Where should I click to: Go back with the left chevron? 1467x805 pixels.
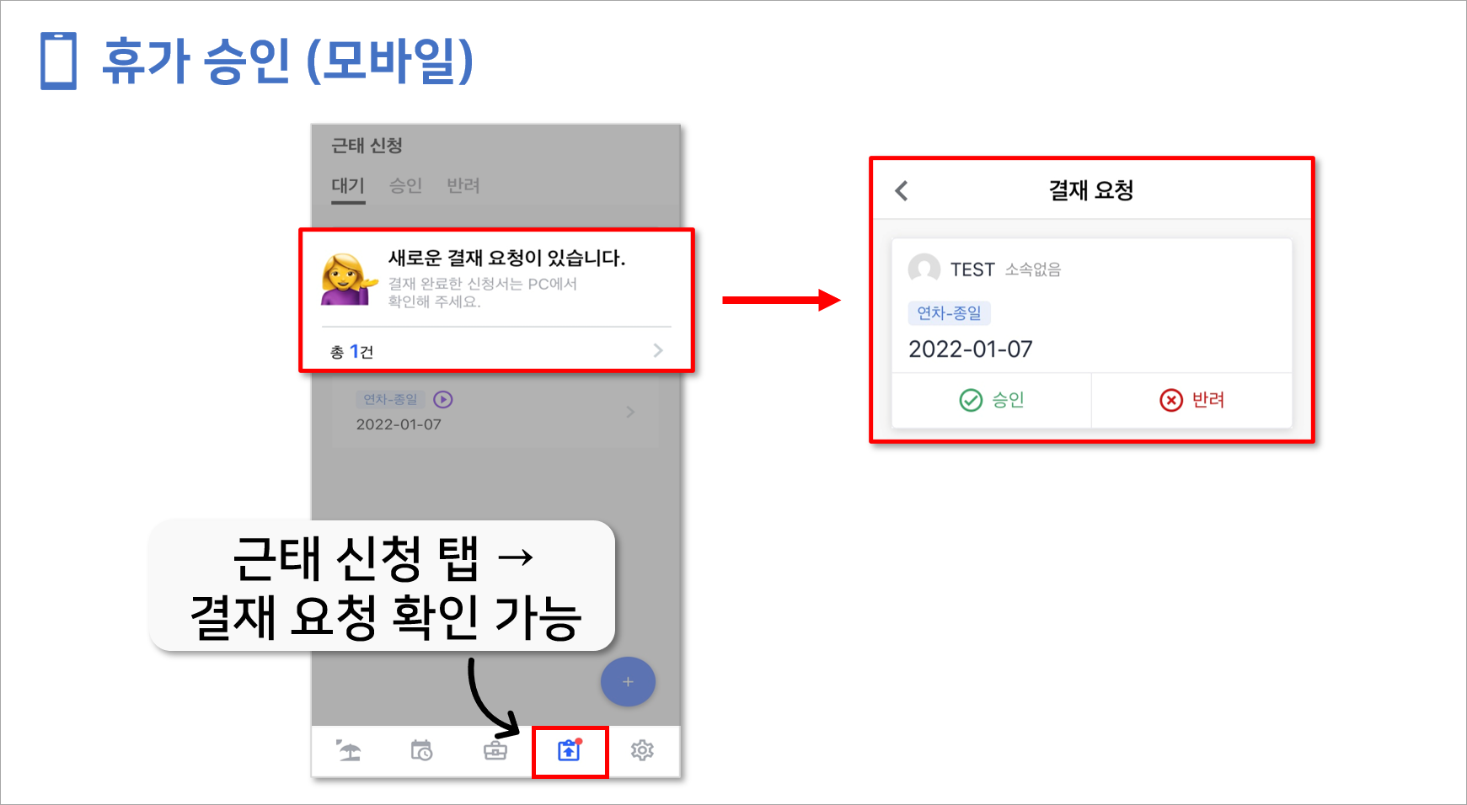click(x=902, y=191)
